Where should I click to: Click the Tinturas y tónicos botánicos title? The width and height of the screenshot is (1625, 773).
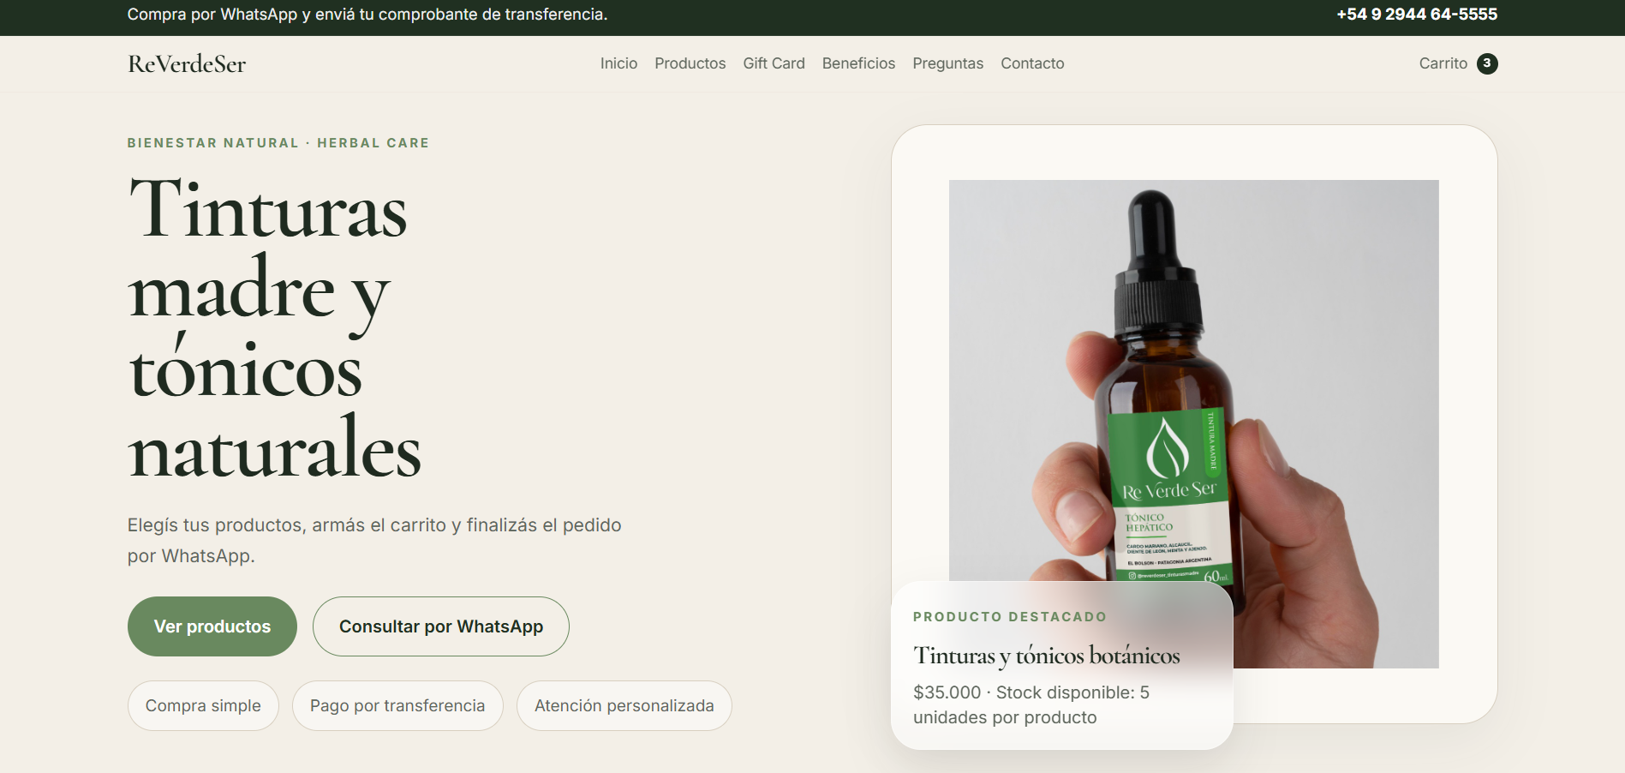pos(1046,656)
